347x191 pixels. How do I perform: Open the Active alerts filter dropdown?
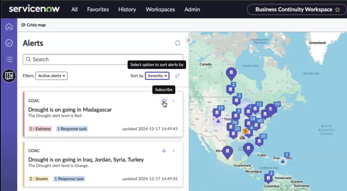click(51, 76)
